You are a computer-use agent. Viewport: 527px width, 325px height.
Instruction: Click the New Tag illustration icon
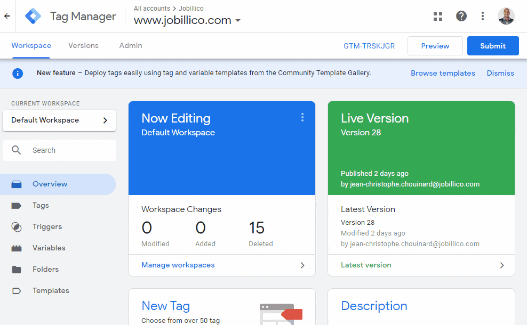point(281,314)
